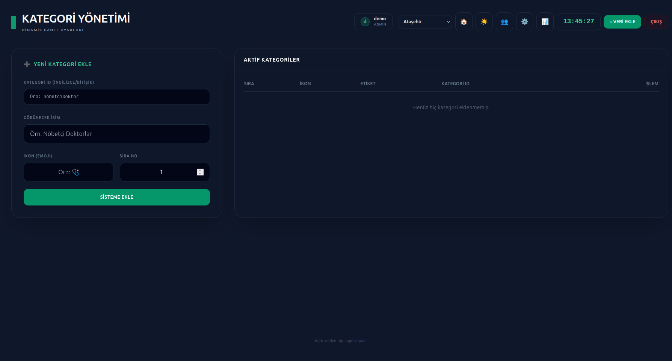Click the demo user avatar circle
The image size is (672, 361).
click(365, 22)
